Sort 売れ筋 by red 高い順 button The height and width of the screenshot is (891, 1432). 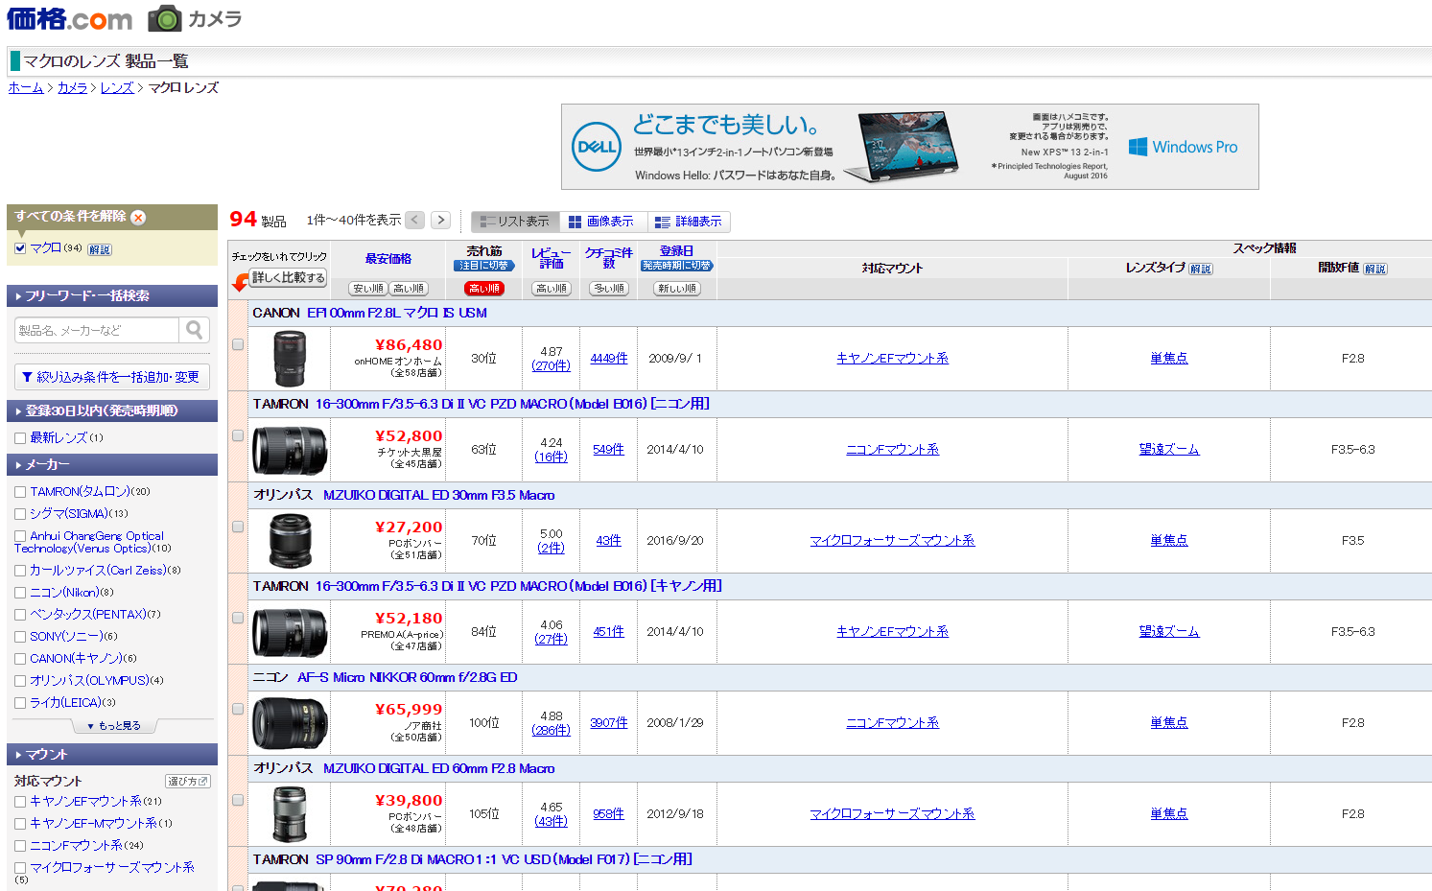point(484,289)
